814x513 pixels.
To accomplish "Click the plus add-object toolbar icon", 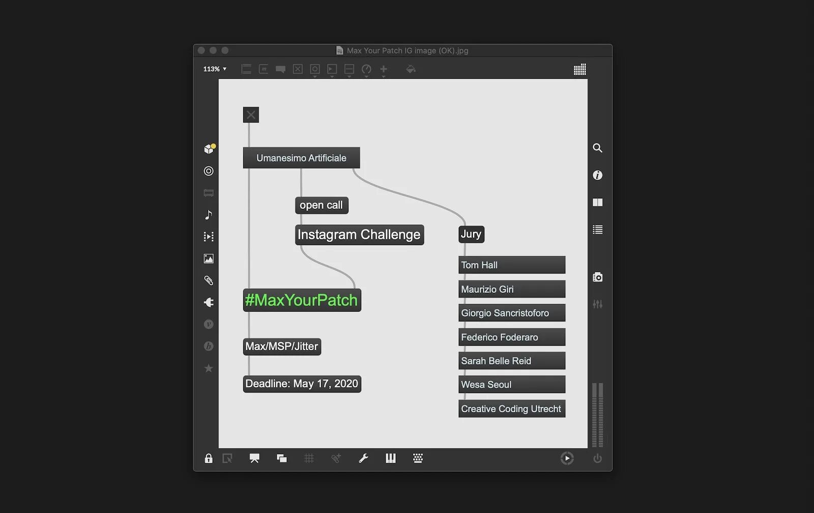I will click(384, 69).
